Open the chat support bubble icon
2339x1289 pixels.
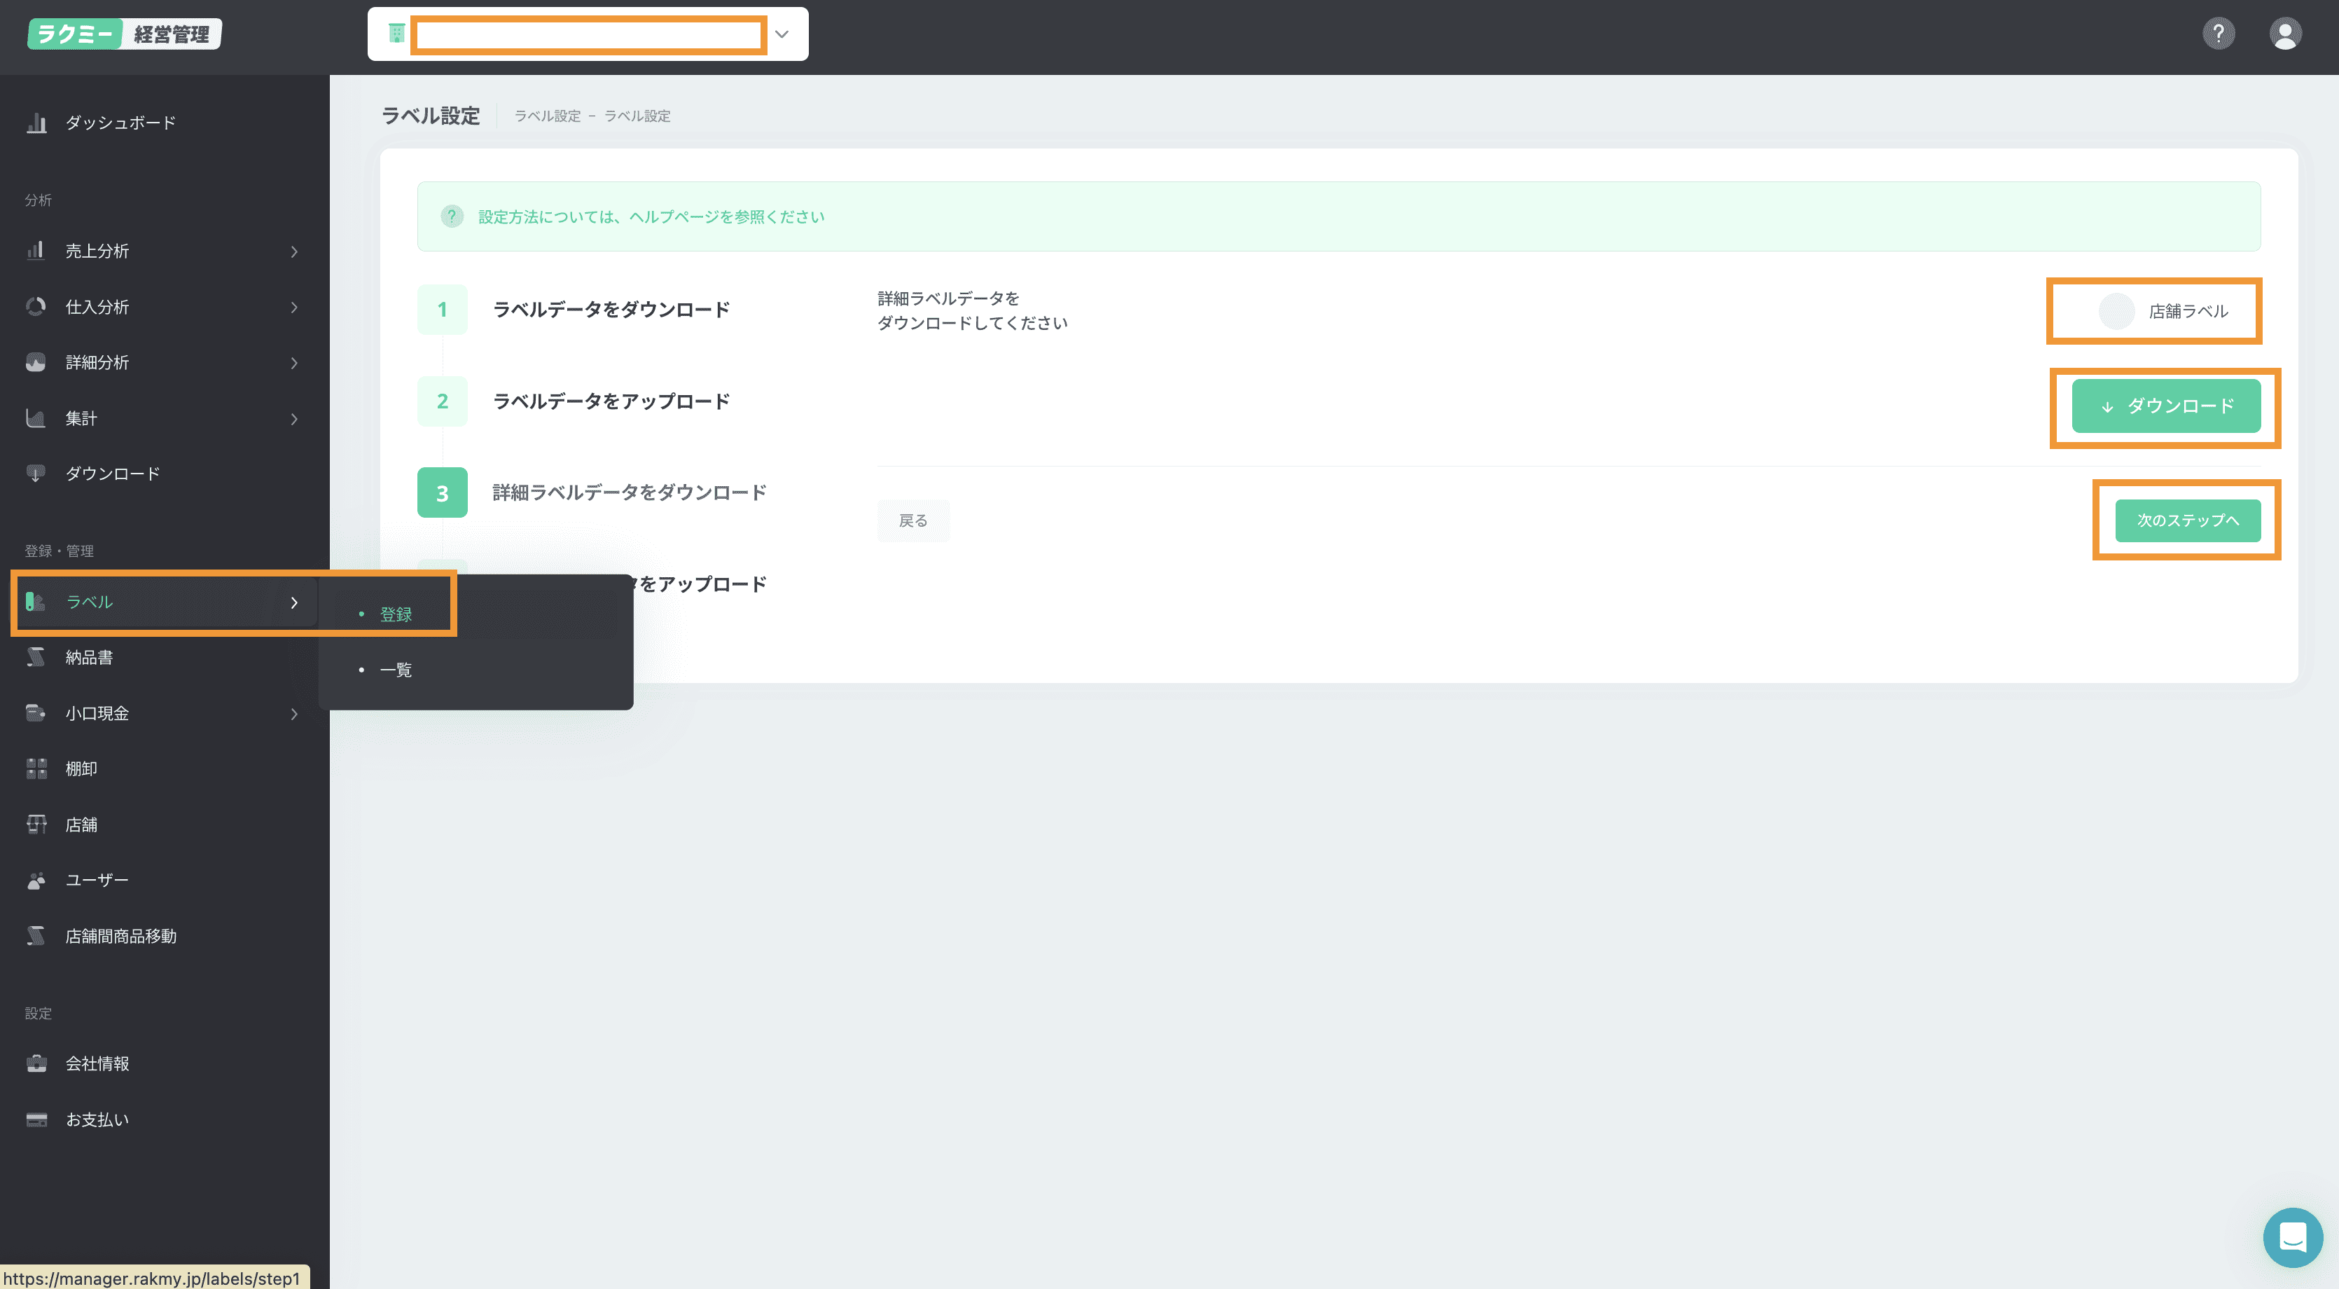(x=2292, y=1236)
